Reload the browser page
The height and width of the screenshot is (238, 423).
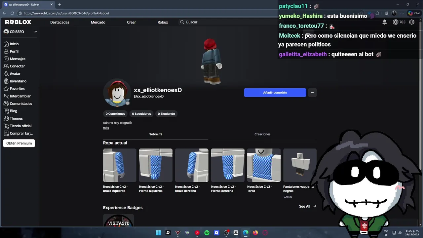coord(12,13)
